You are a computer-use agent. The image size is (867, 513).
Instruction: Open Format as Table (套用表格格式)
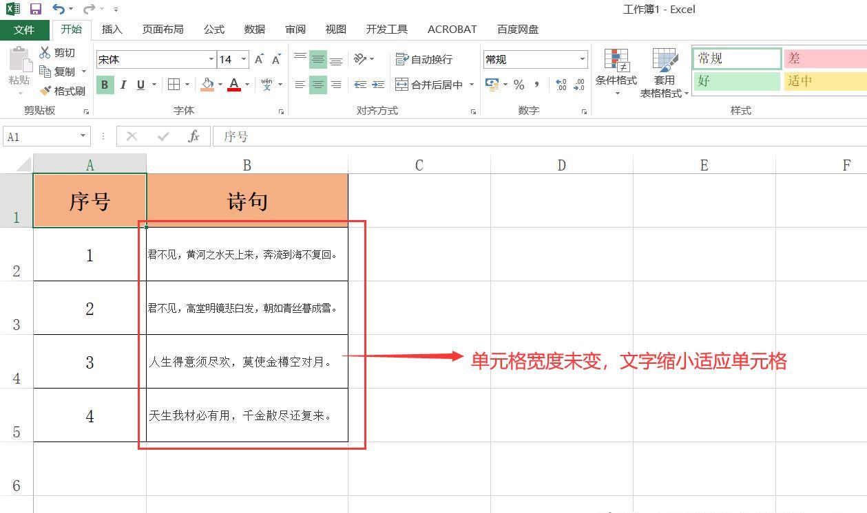[x=665, y=72]
